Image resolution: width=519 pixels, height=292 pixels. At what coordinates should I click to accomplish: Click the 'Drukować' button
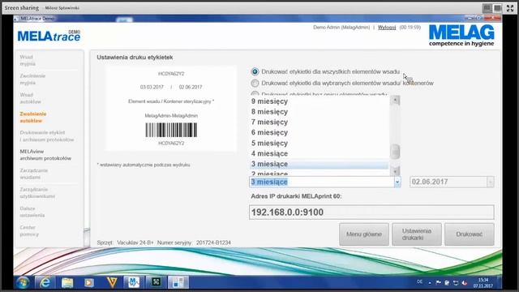[x=470, y=234]
